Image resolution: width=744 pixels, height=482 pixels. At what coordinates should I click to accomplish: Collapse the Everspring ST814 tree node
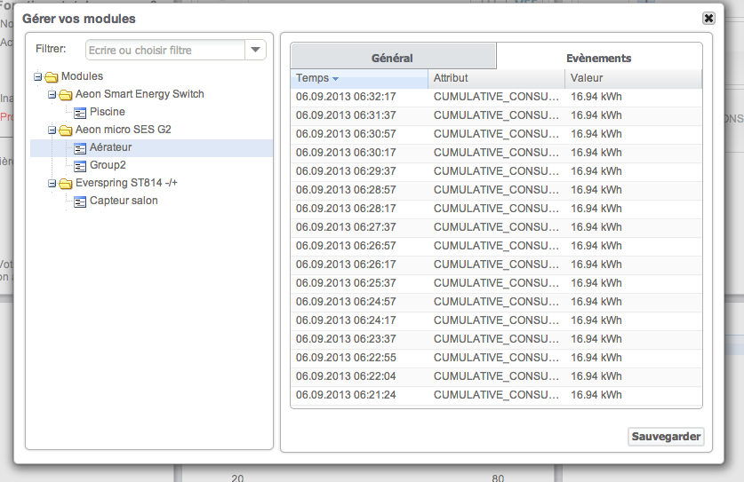pyautogui.click(x=52, y=184)
